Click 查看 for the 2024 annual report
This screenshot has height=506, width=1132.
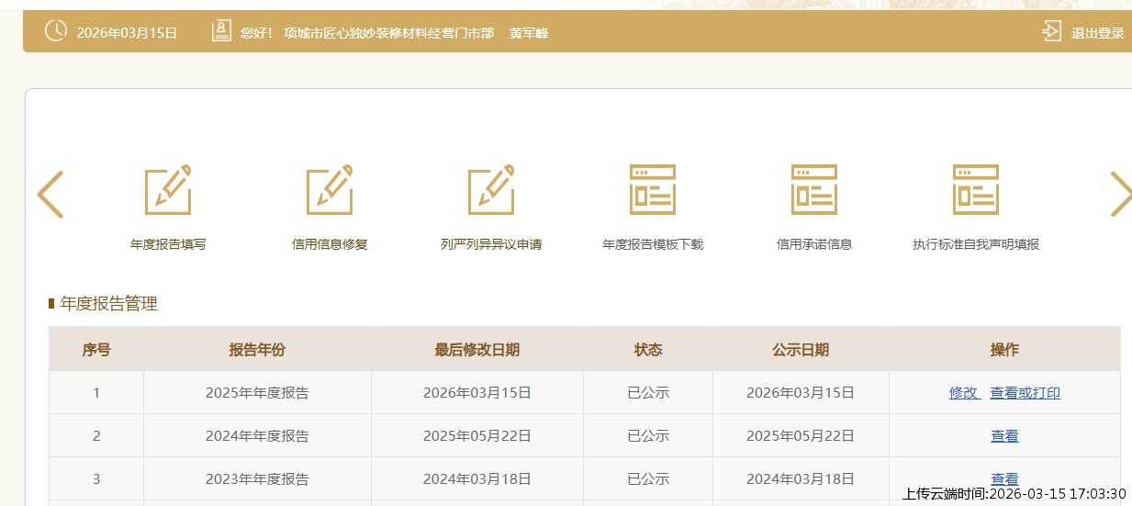point(1004,436)
